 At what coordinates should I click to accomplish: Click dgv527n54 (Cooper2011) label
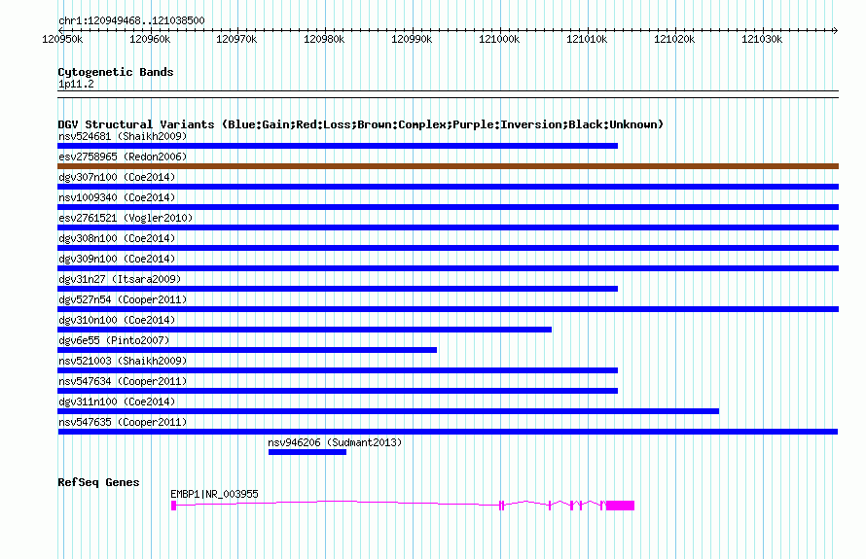pyautogui.click(x=123, y=299)
